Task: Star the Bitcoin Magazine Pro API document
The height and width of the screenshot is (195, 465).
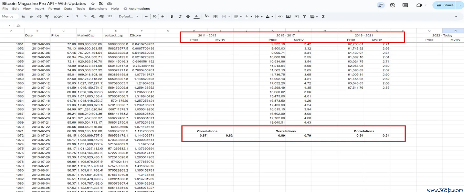Action: [x=93, y=3]
